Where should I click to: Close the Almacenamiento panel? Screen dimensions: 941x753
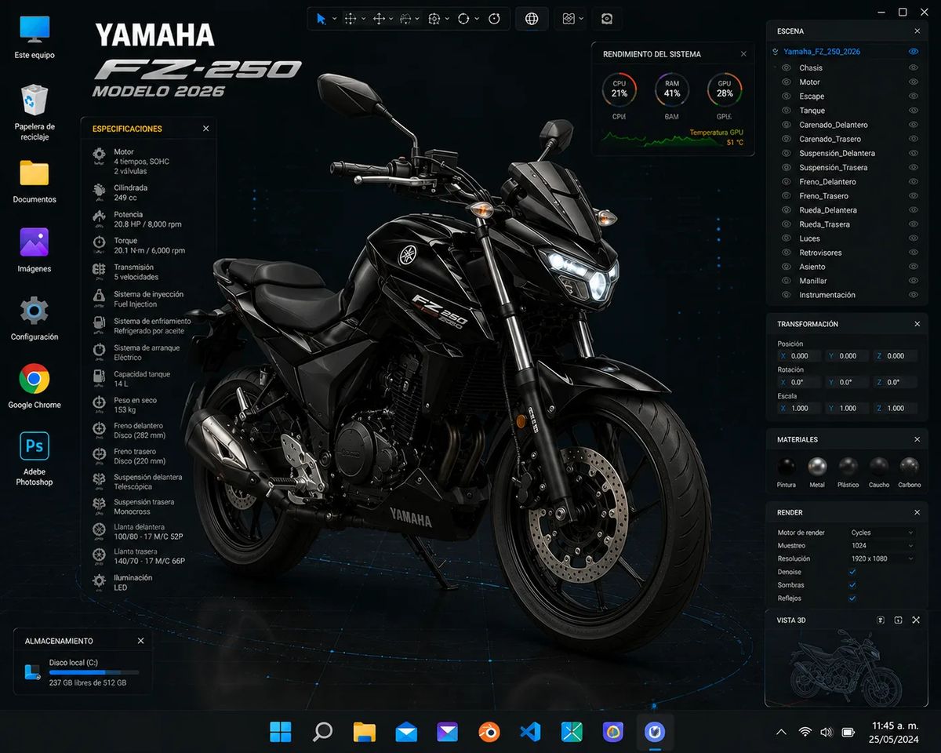(140, 641)
